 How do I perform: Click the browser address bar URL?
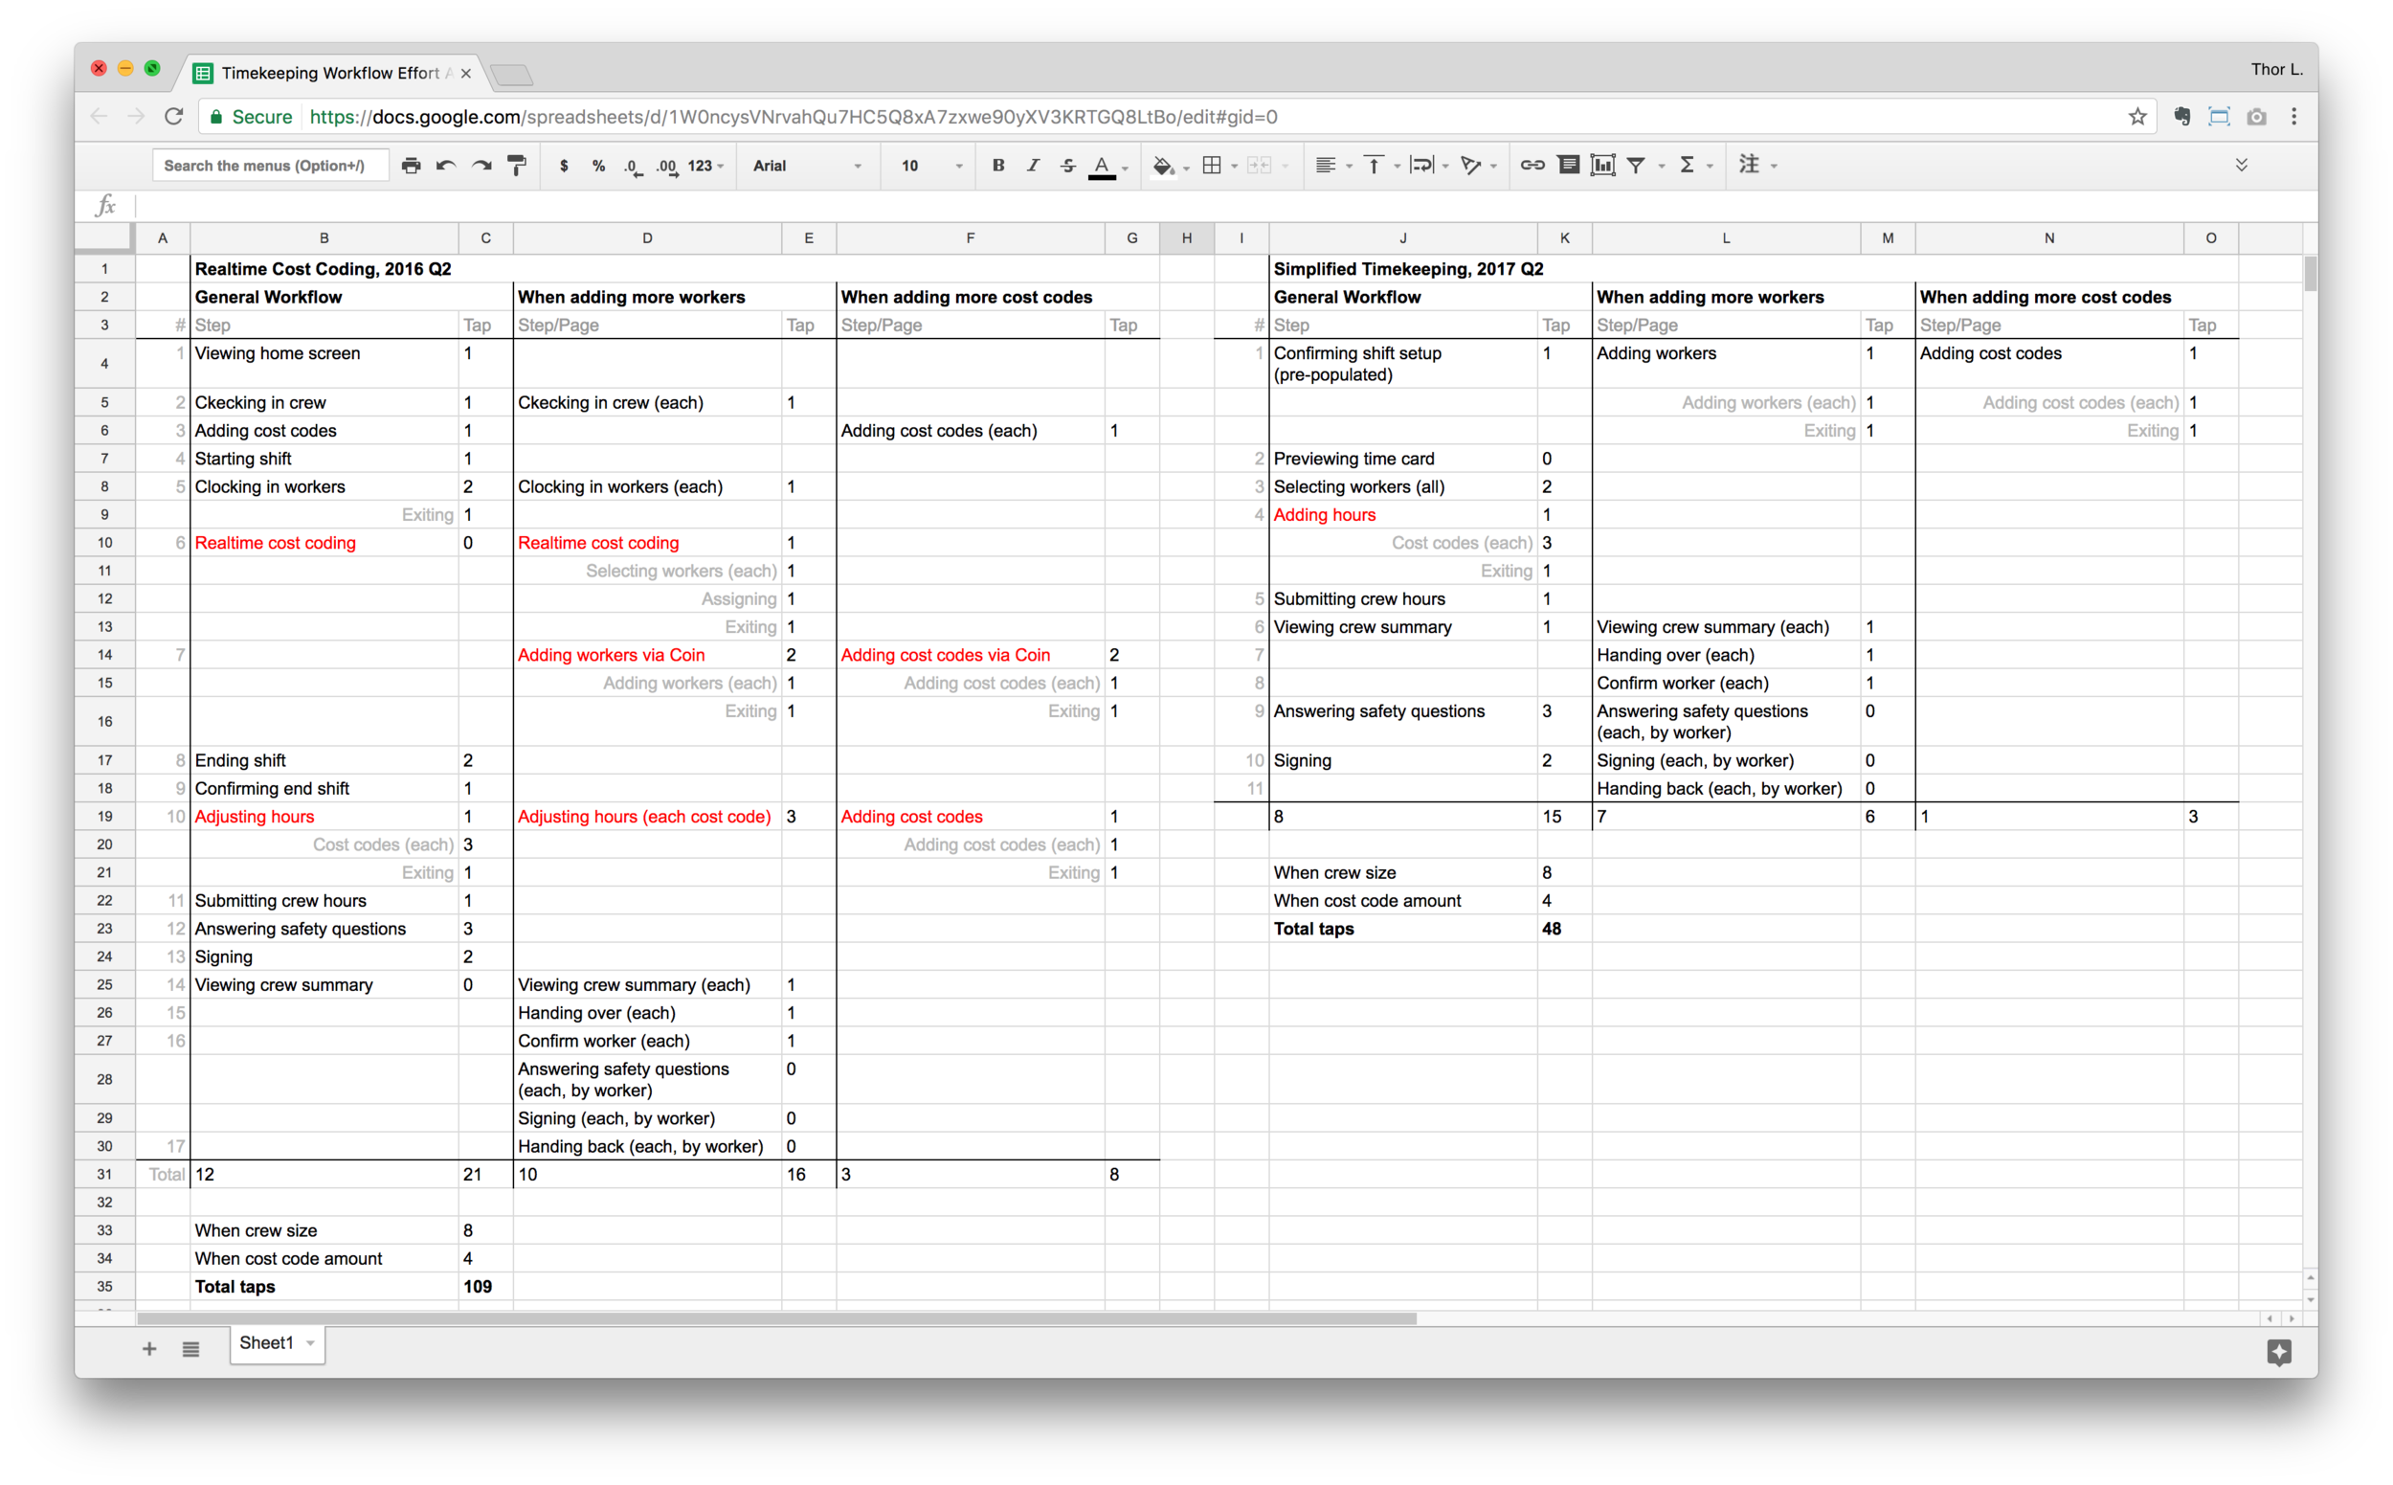(x=794, y=117)
